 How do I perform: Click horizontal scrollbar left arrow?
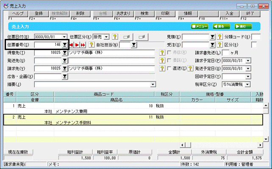click(182, 145)
